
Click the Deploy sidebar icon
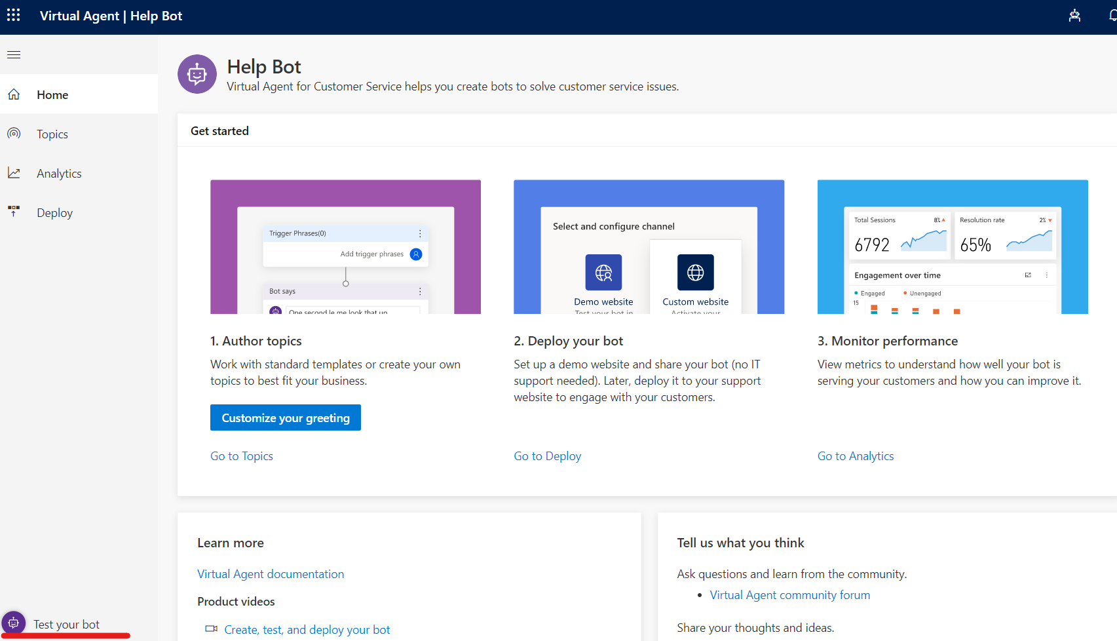pyautogui.click(x=14, y=211)
